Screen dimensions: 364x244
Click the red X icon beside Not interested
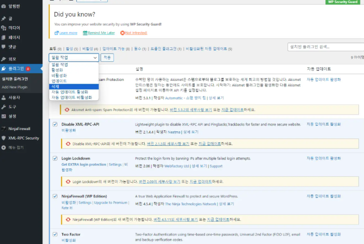[122, 33]
